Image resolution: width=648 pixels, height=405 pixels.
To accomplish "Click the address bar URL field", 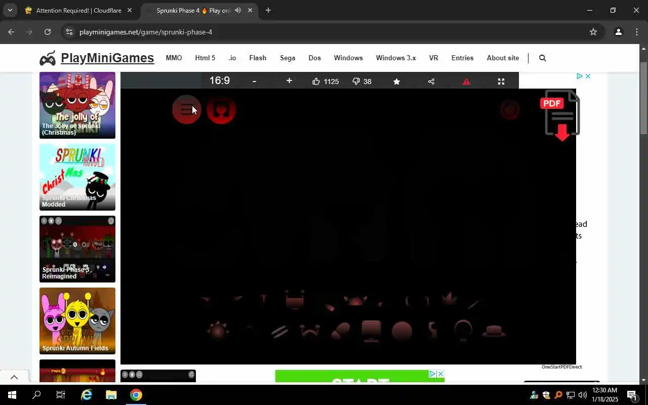I will pyautogui.click(x=332, y=32).
